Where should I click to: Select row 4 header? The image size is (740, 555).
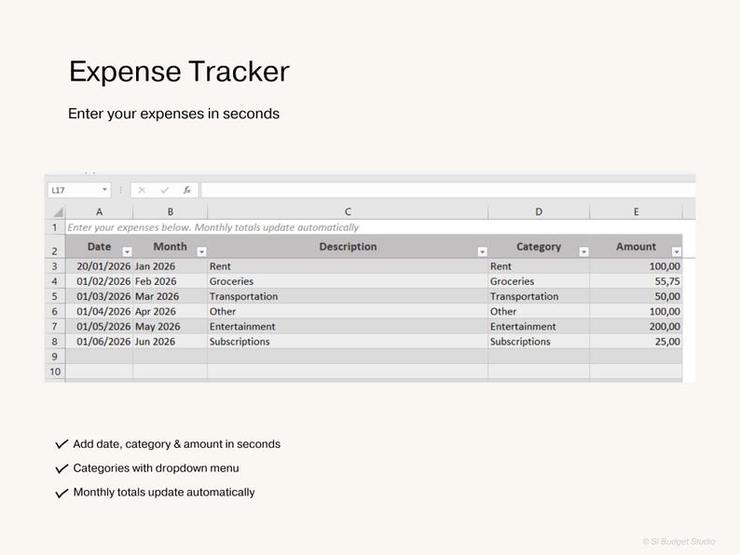click(55, 281)
